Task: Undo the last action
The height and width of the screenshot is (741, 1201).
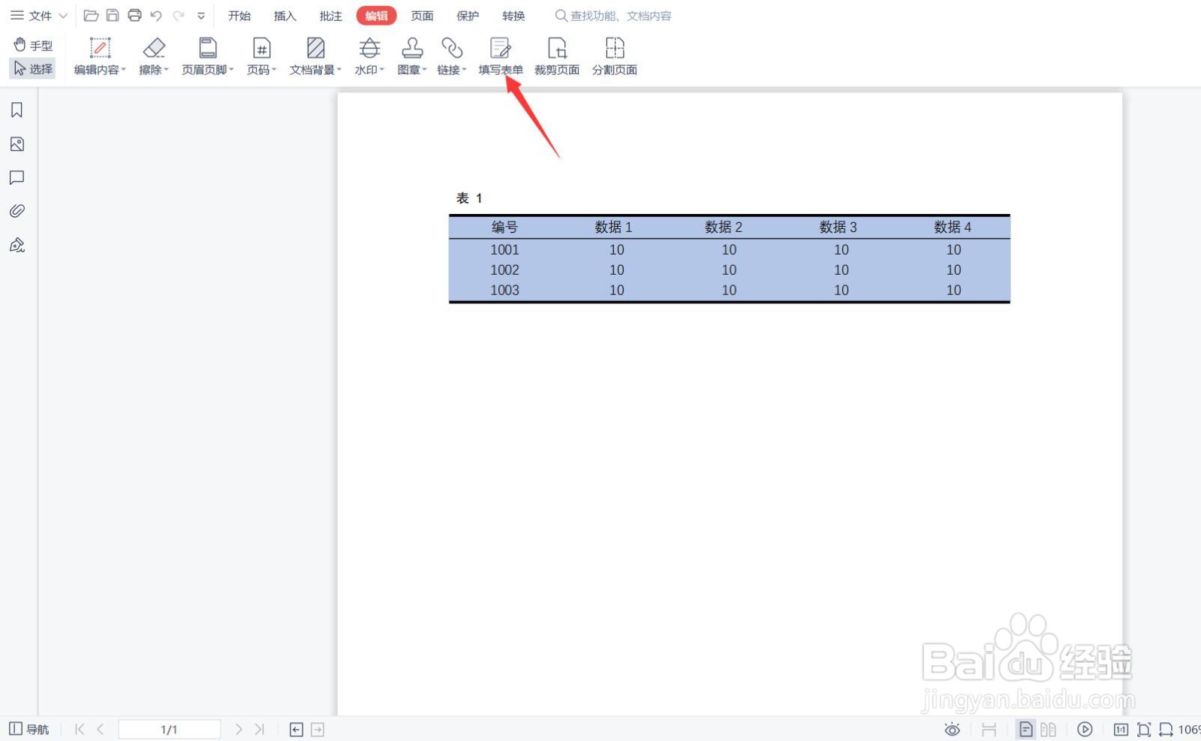Action: [x=156, y=16]
